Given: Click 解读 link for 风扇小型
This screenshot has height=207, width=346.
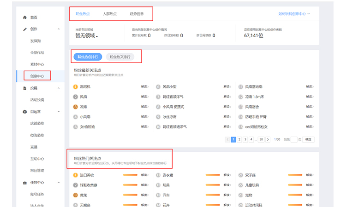Looking at the screenshot, I should tap(227, 86).
